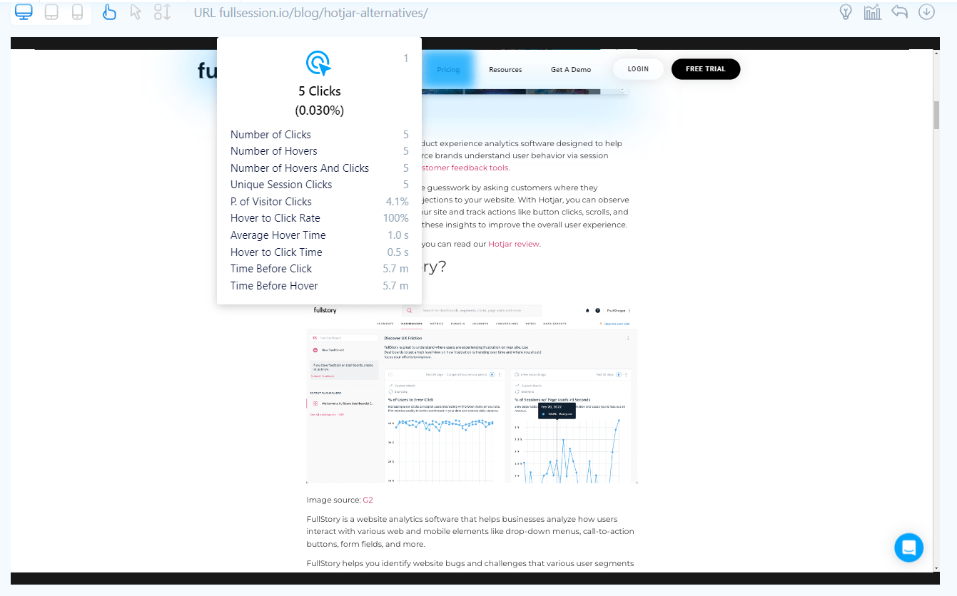Click the FREE TRIAL button

(x=705, y=68)
